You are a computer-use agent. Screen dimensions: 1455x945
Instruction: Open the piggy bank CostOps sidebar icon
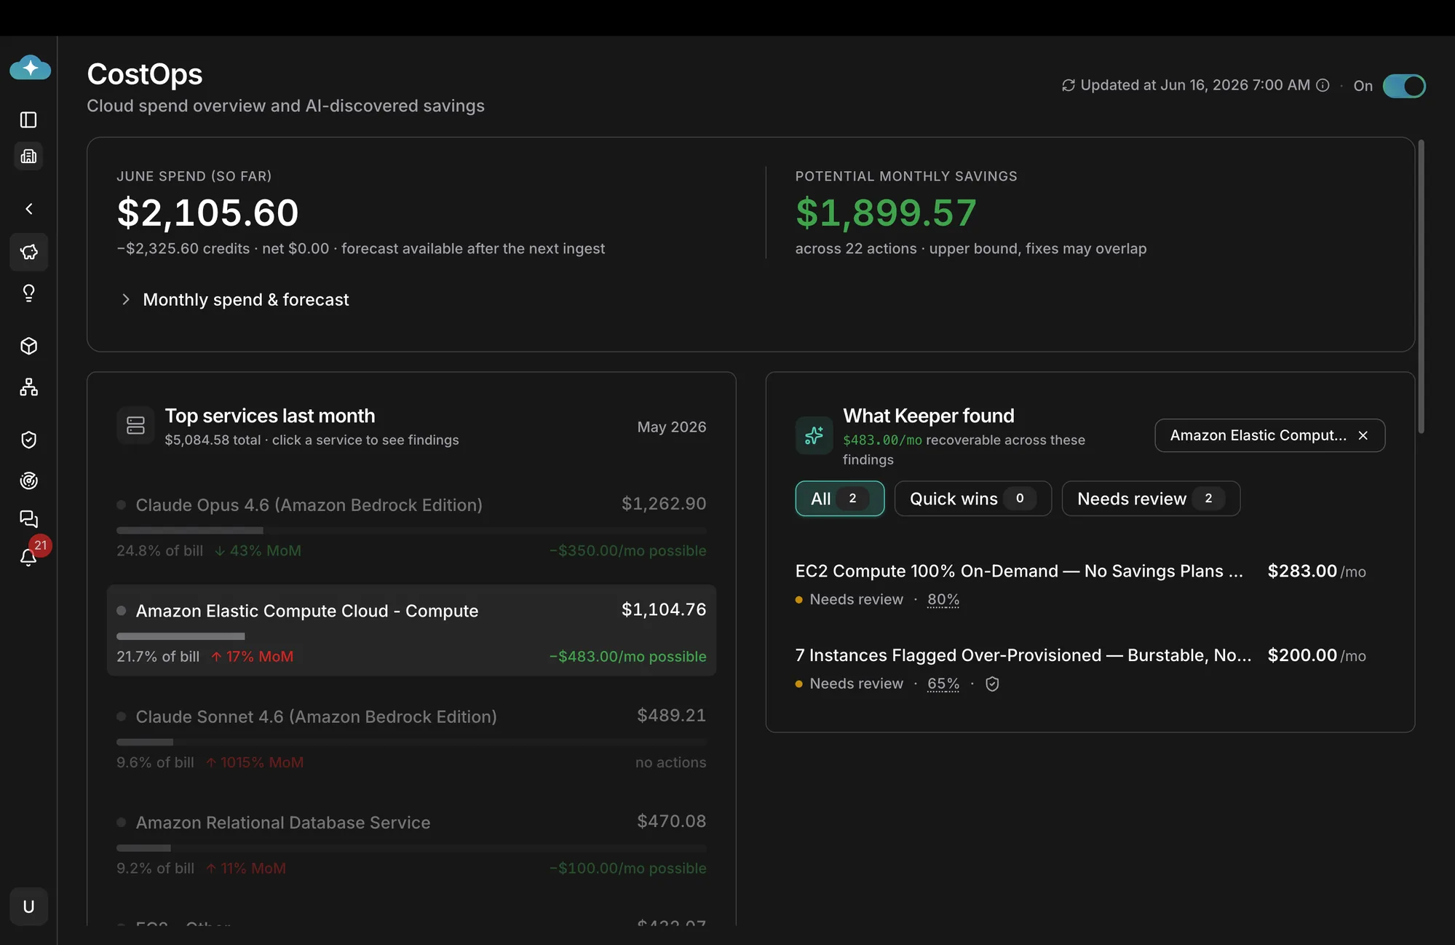(x=28, y=252)
